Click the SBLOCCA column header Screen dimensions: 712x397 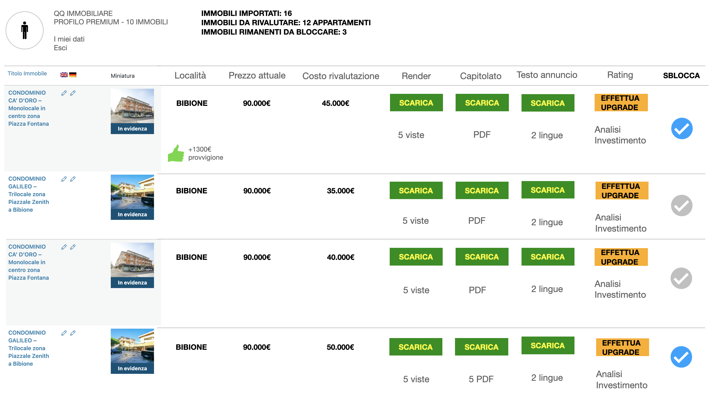(681, 75)
